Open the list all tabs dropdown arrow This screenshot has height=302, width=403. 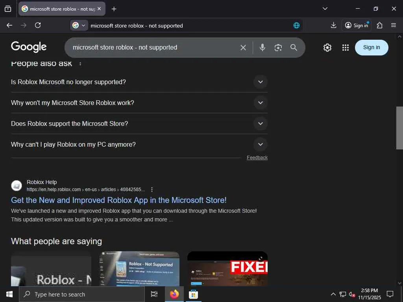pos(325,9)
